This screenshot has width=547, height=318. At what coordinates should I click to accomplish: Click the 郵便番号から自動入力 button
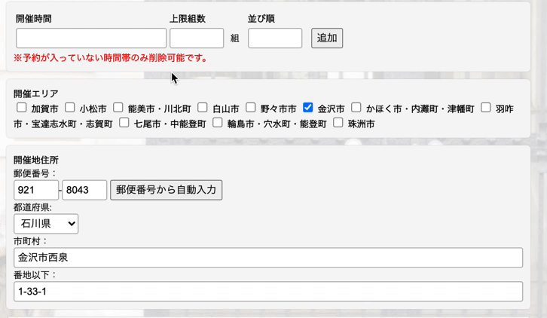166,190
